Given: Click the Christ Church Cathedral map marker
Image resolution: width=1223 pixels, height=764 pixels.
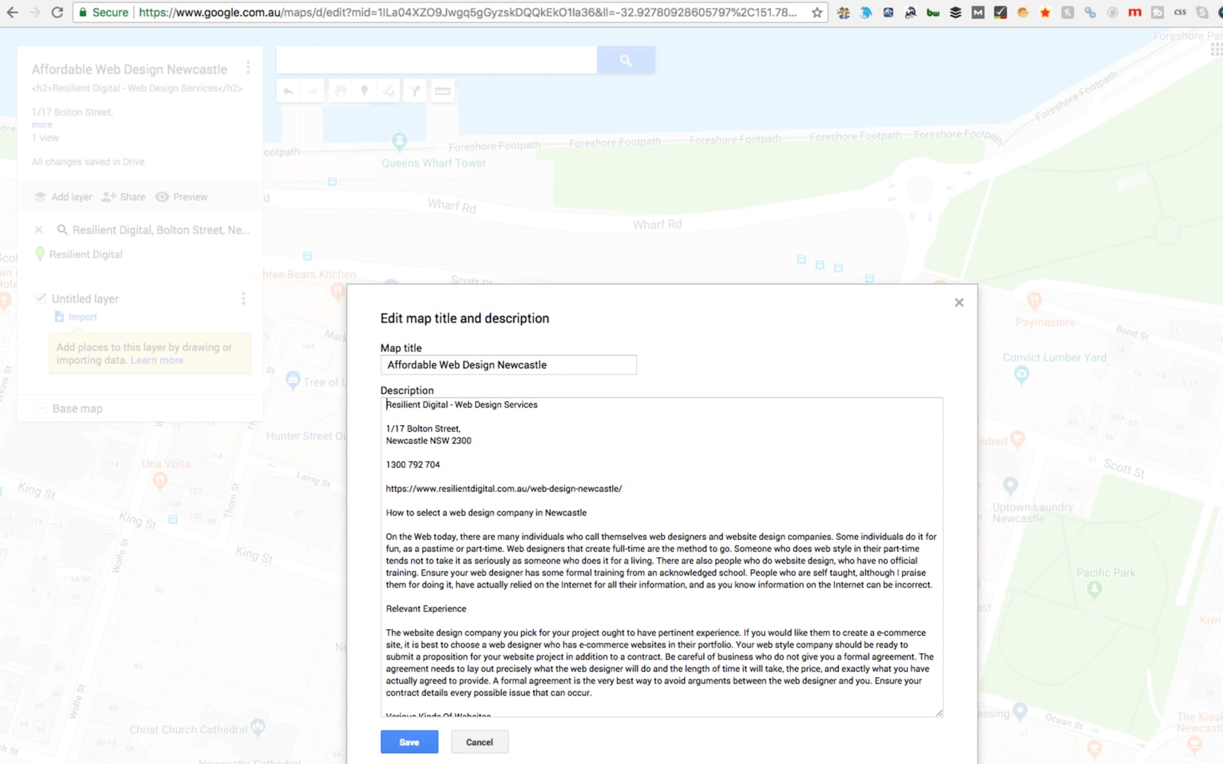Looking at the screenshot, I should [258, 726].
